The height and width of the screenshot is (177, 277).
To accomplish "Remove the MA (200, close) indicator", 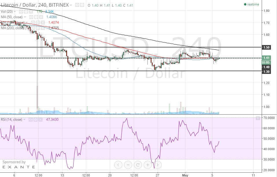I will [x=43, y=28].
